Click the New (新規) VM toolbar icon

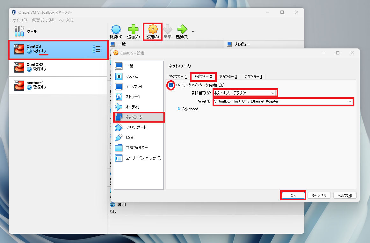coord(116,32)
